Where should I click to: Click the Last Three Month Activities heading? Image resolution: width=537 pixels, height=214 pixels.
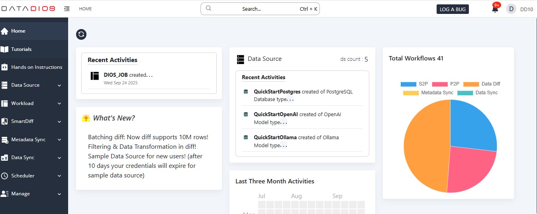click(x=275, y=181)
